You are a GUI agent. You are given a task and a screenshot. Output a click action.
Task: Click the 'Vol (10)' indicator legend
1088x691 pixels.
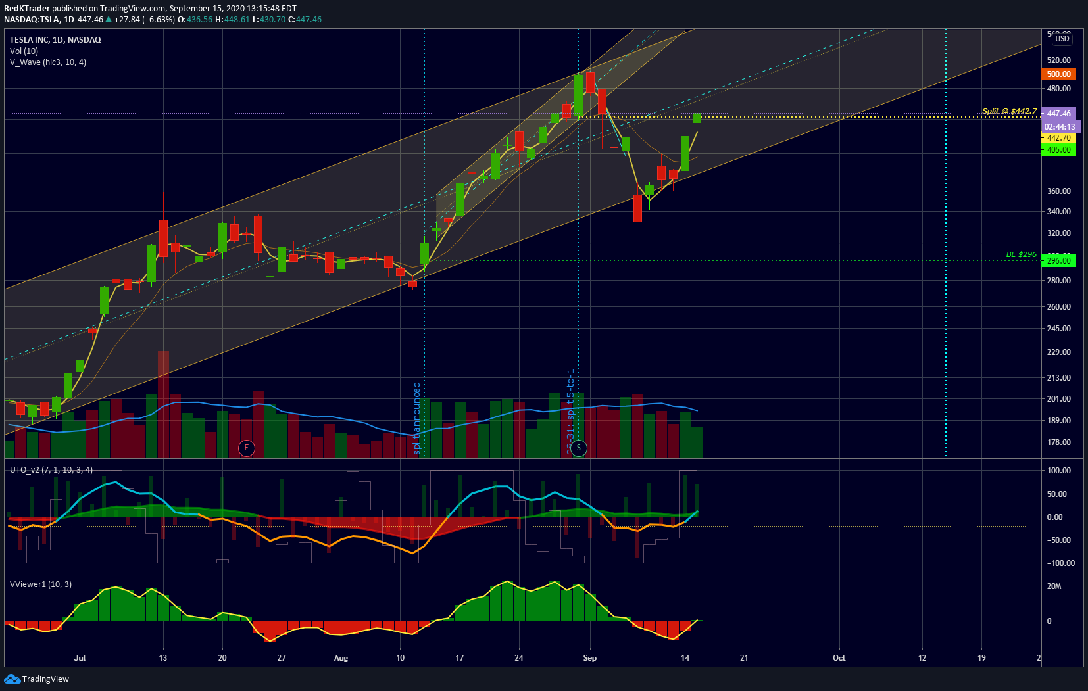coord(24,51)
